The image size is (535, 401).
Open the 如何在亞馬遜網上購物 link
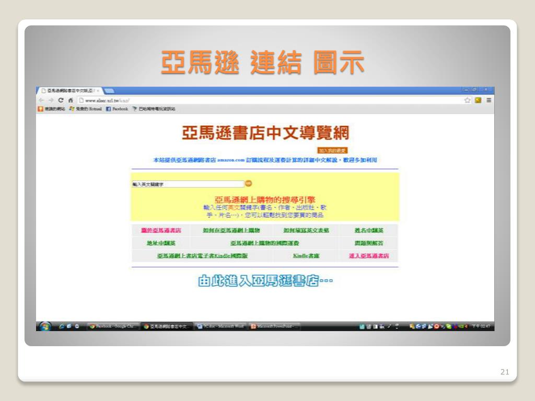[x=231, y=230]
